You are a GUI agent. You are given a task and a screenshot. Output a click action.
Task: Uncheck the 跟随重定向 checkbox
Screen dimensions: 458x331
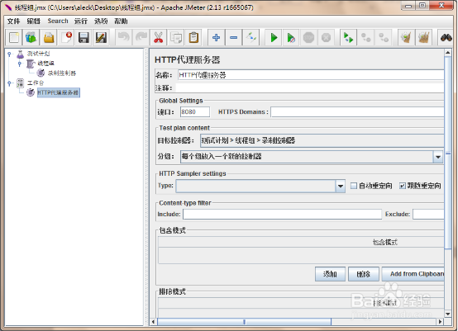pos(403,186)
